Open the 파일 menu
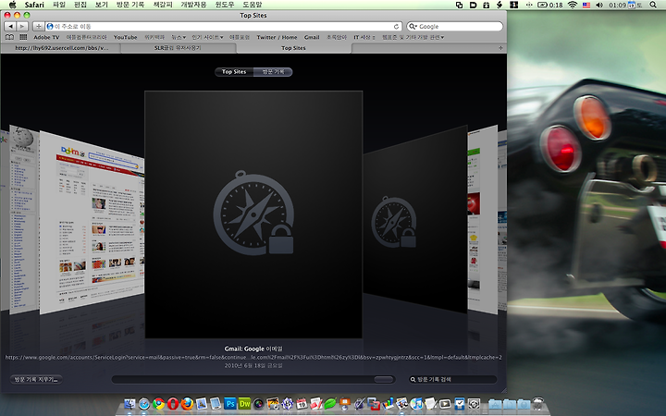The height and width of the screenshot is (416, 666). (x=59, y=5)
